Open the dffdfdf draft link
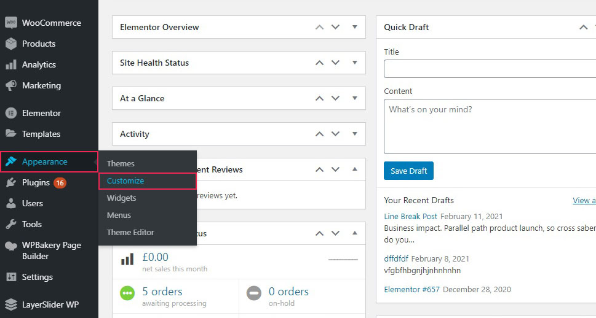Viewport: 596px width, 318px height. coord(396,259)
